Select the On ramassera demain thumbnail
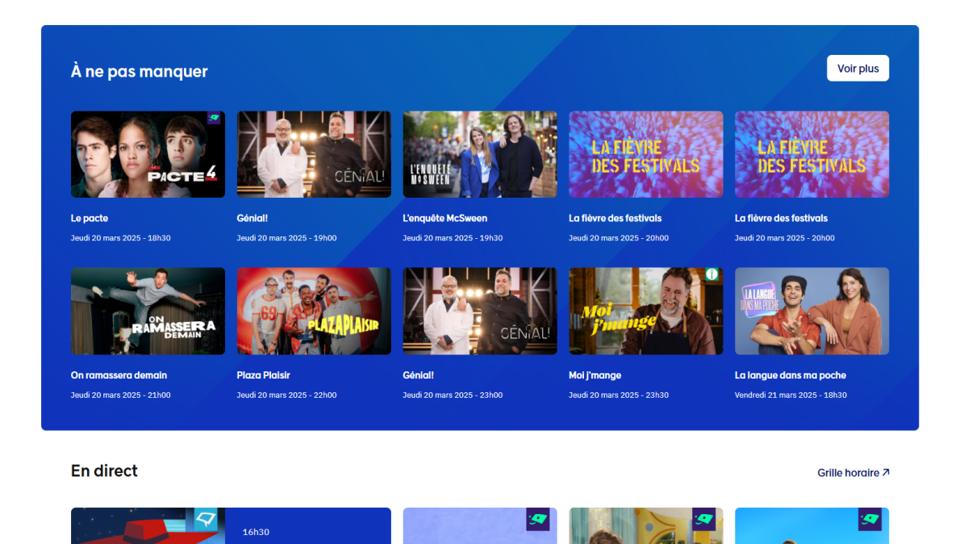968x544 pixels. click(148, 311)
